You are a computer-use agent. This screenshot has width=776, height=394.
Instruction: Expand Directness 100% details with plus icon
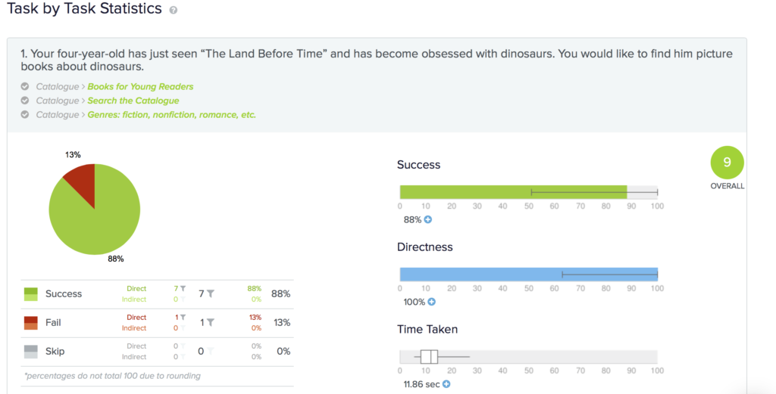point(431,302)
